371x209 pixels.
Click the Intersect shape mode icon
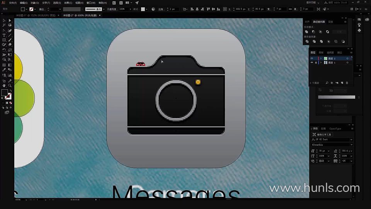click(x=320, y=32)
